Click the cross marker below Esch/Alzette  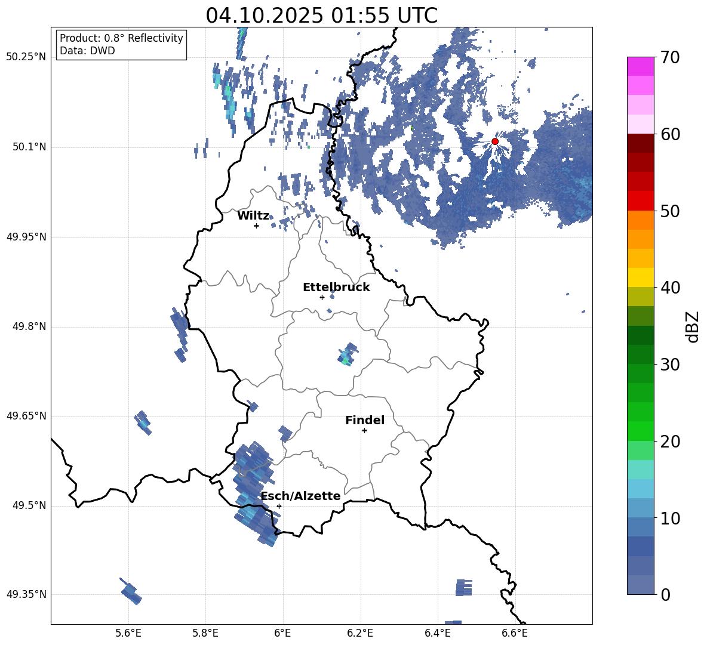(x=279, y=506)
